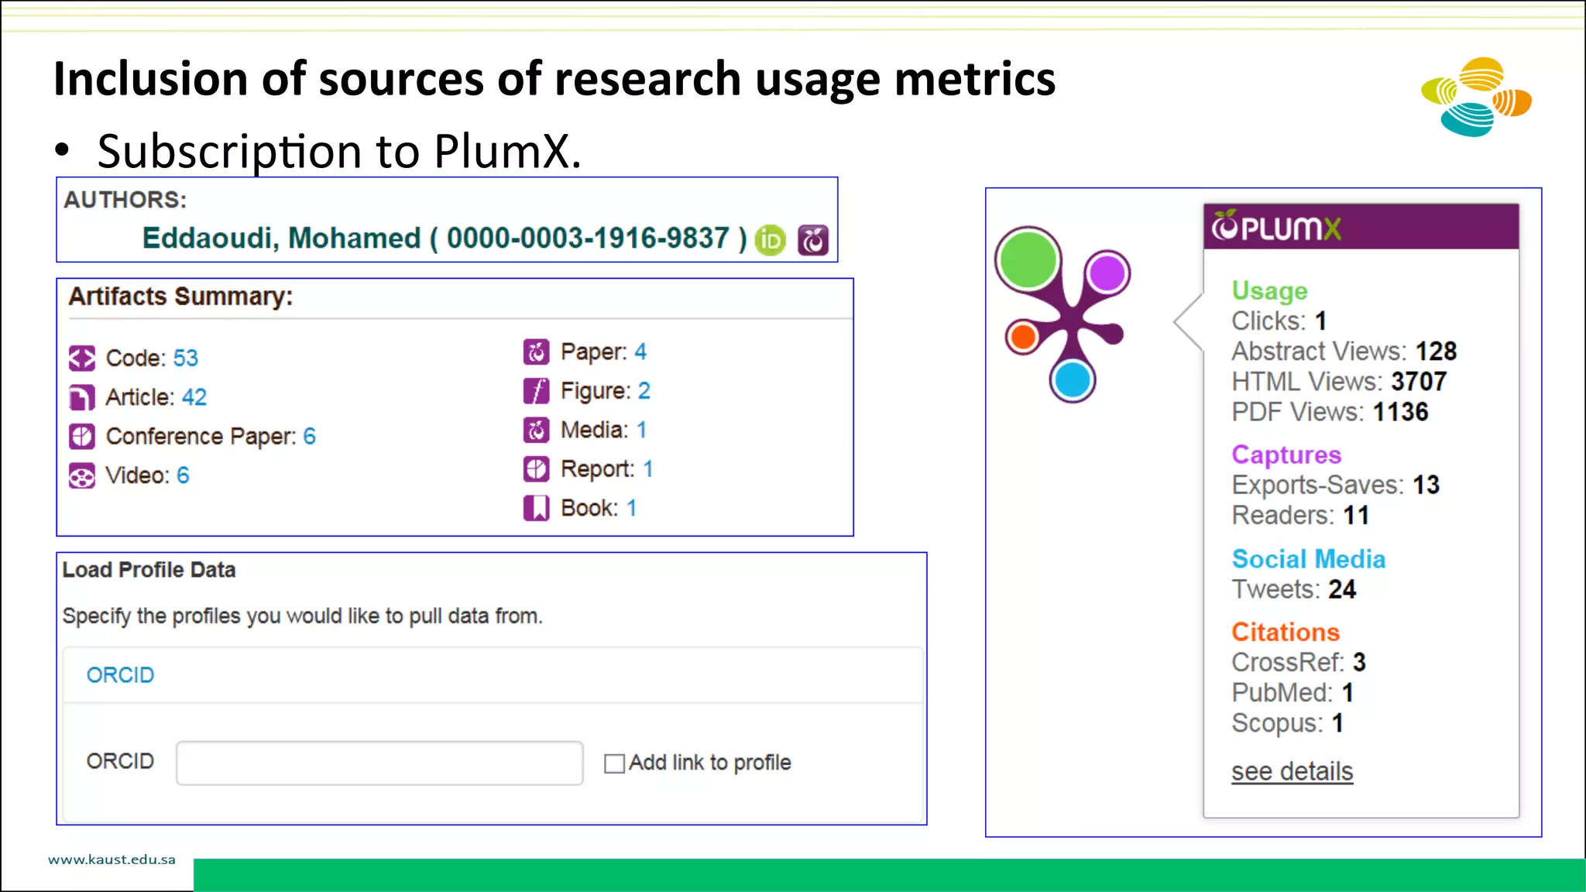
Task: Click the Artifacts Summary heading
Action: point(180,297)
